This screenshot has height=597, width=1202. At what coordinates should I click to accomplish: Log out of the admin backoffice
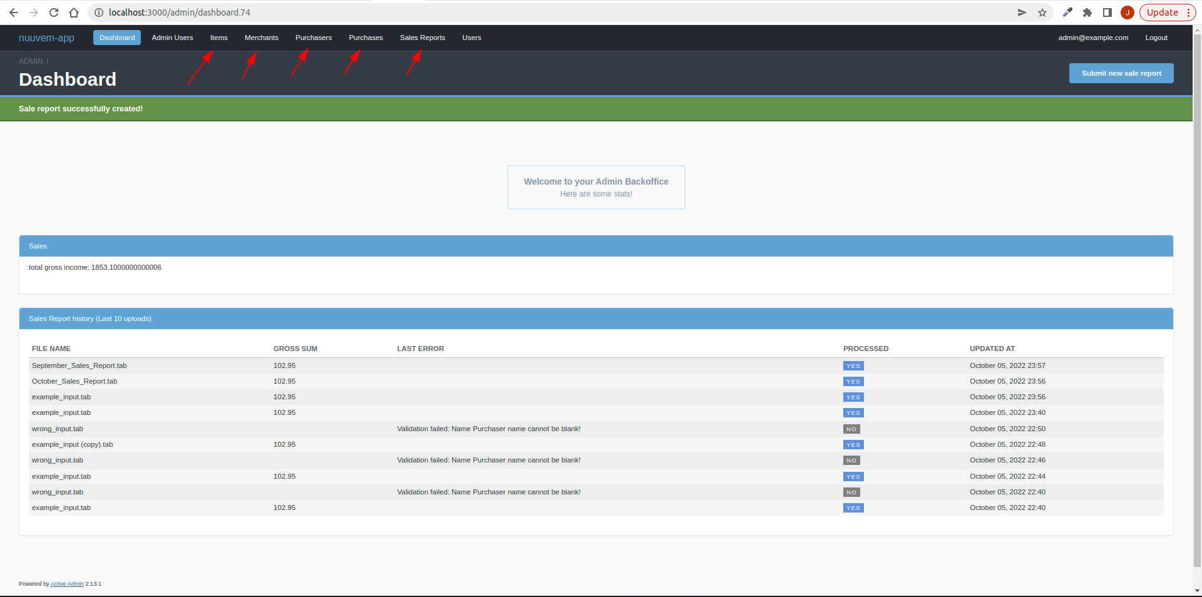tap(1156, 38)
